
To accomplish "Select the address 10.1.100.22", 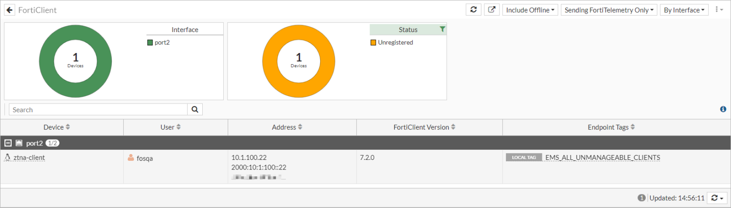I will click(249, 157).
